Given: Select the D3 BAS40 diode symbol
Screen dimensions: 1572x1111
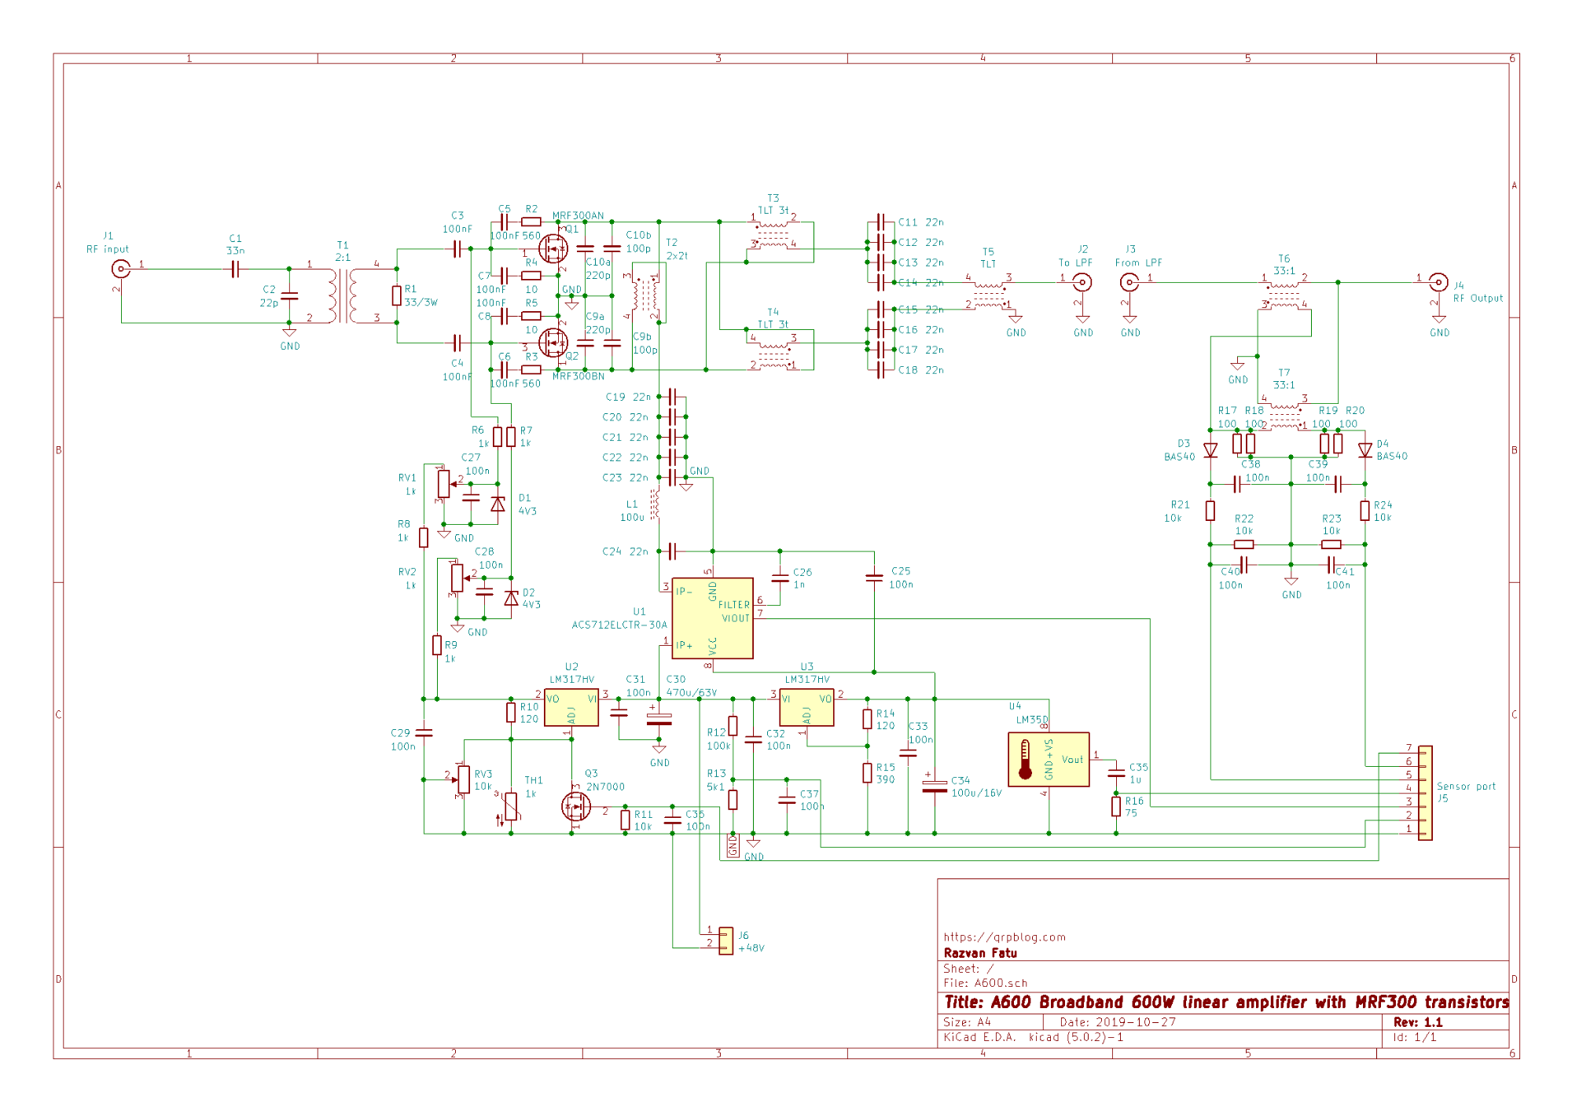Looking at the screenshot, I should [x=1210, y=450].
